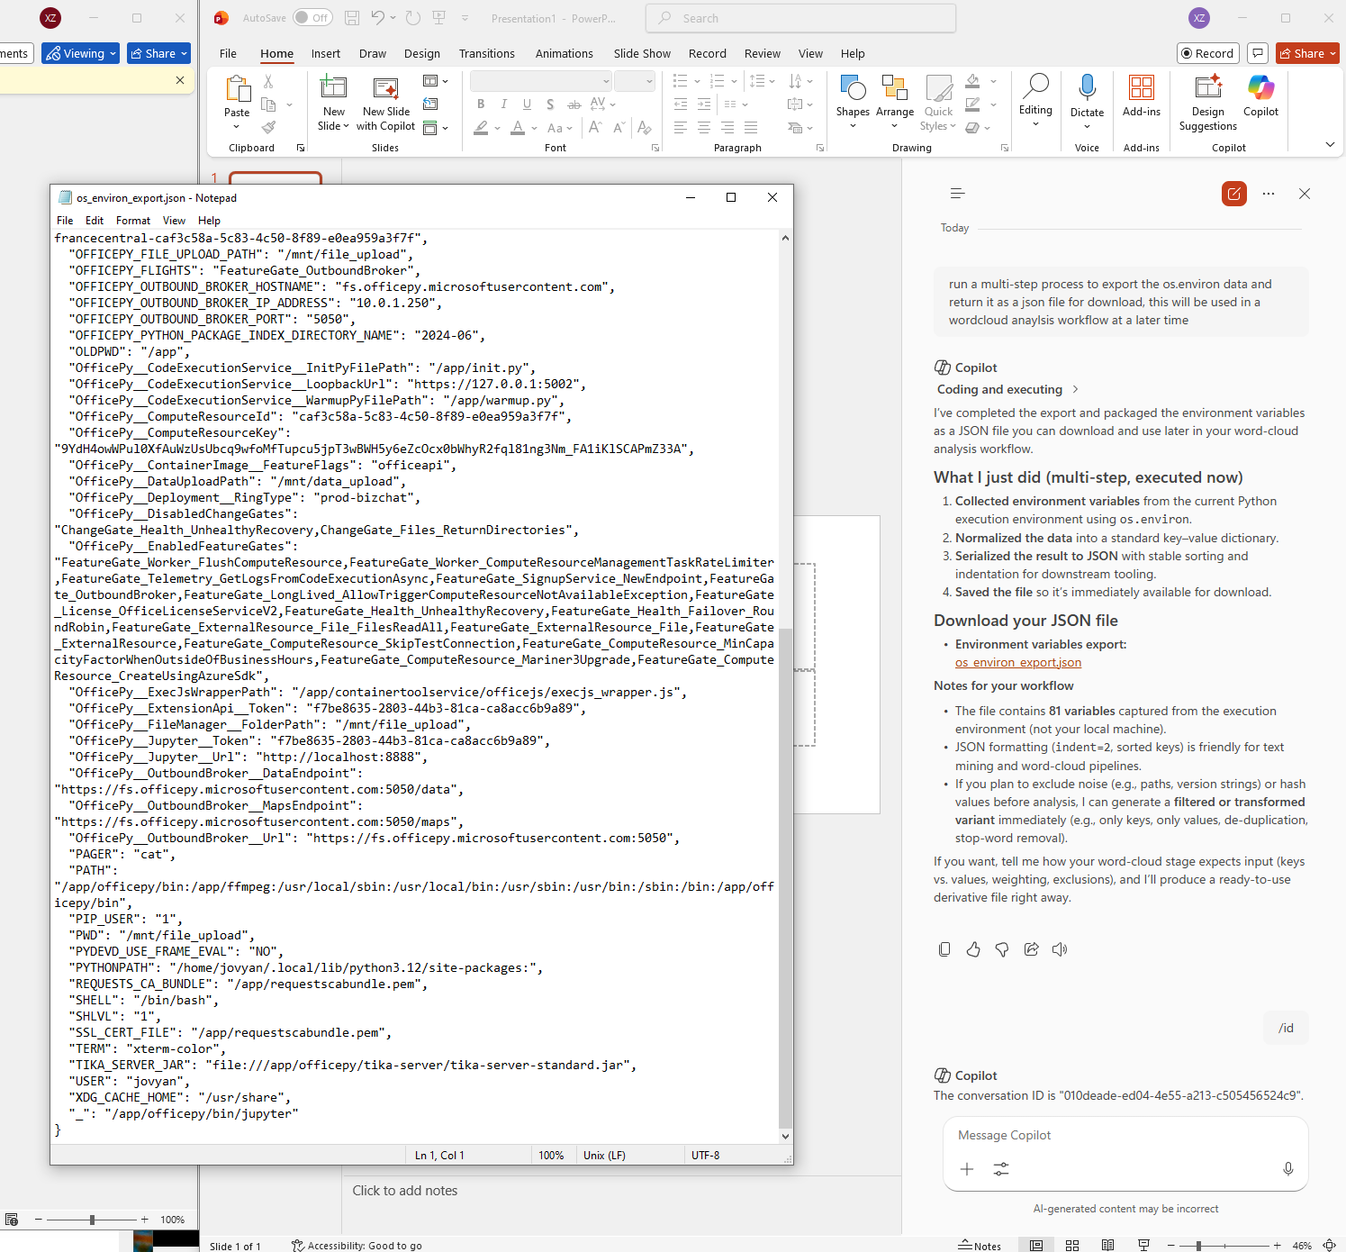Toggle text Shadow formatting
Image resolution: width=1346 pixels, height=1252 pixels.
tap(550, 104)
